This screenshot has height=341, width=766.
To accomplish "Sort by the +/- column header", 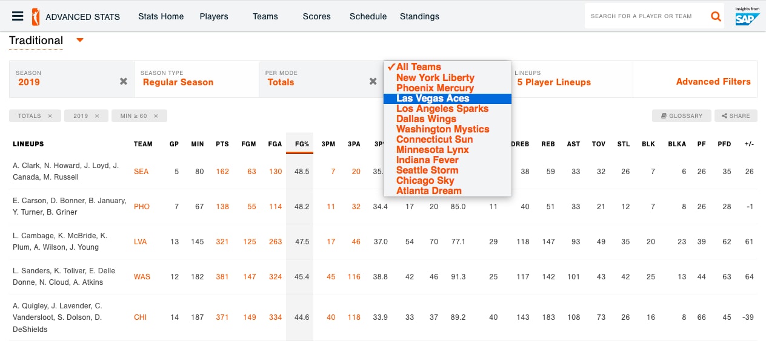I will (748, 144).
